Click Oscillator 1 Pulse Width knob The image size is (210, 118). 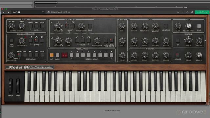click(x=81, y=26)
